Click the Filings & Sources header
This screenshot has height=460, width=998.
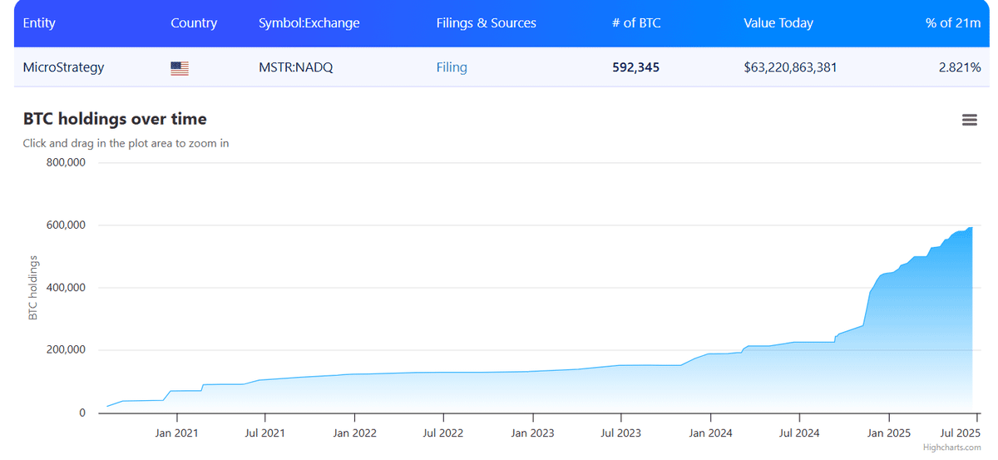coord(487,23)
